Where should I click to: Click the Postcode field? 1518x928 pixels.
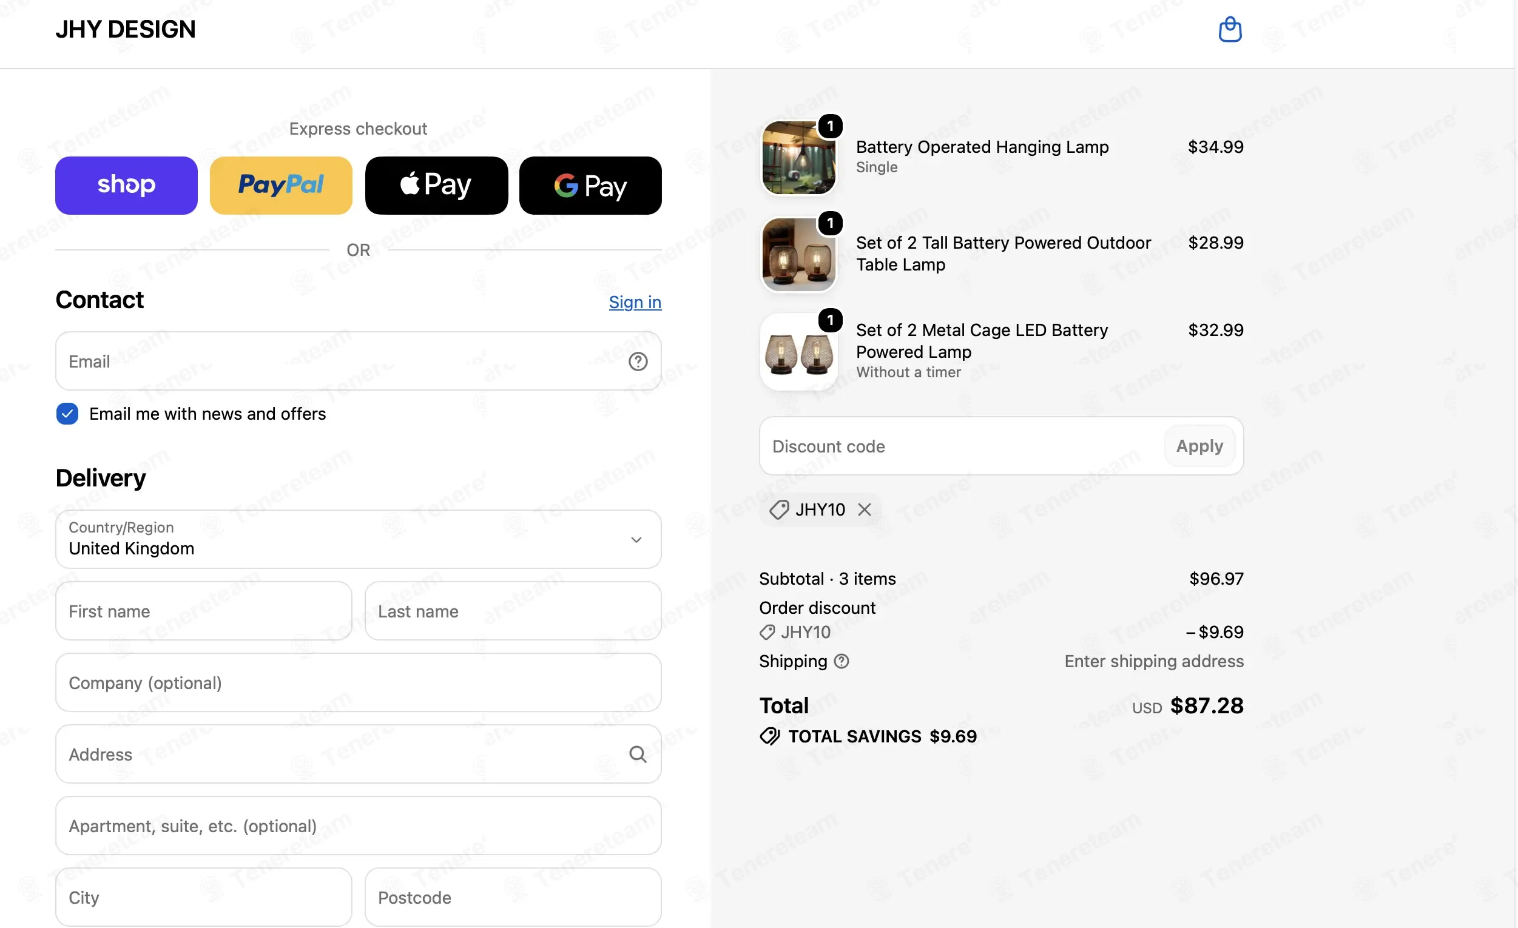513,897
